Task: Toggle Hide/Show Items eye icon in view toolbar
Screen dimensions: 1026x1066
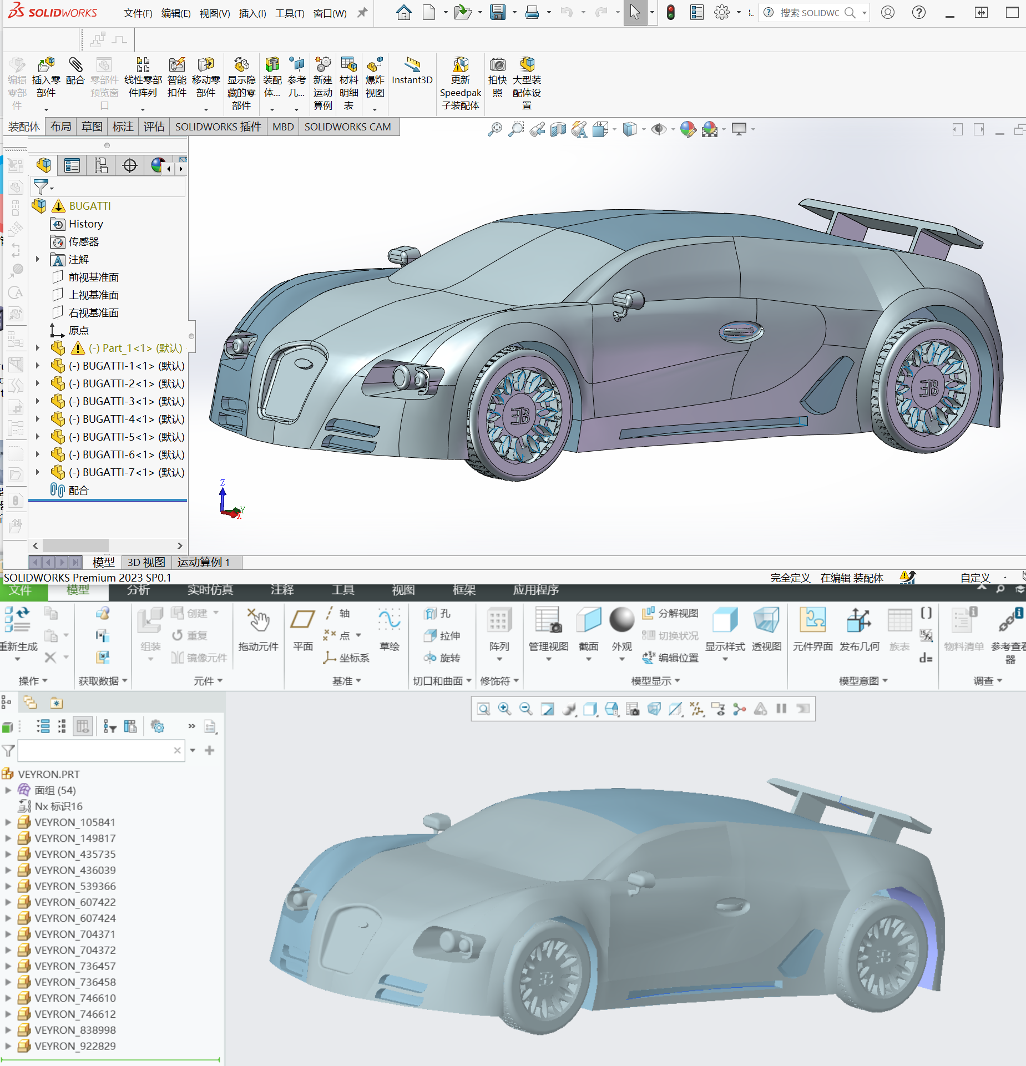Action: 659,129
